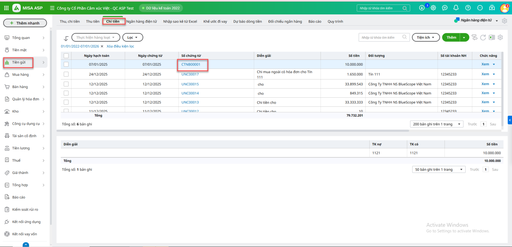Screen dimensions: 512x247
Task: Open Mua hàng in the sidebar
Action: tap(20, 75)
